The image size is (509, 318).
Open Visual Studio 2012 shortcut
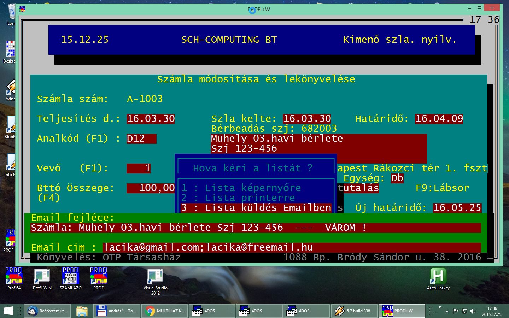click(155, 278)
